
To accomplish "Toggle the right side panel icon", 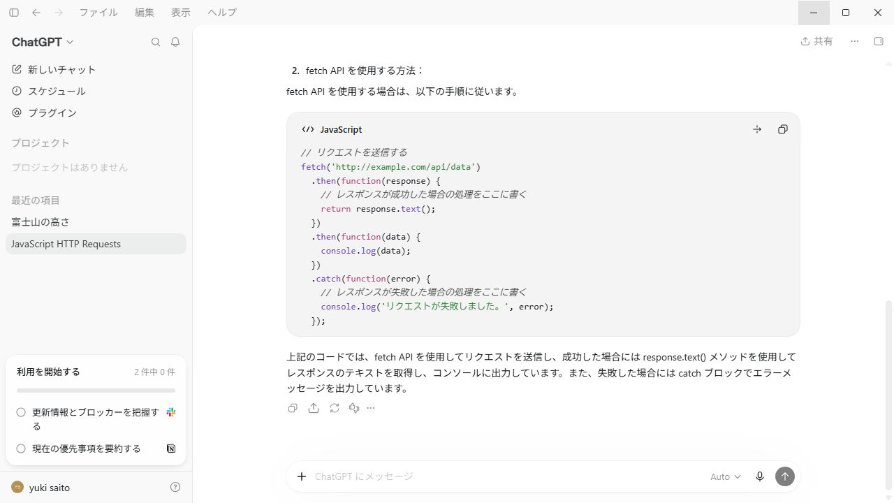I will 879,41.
